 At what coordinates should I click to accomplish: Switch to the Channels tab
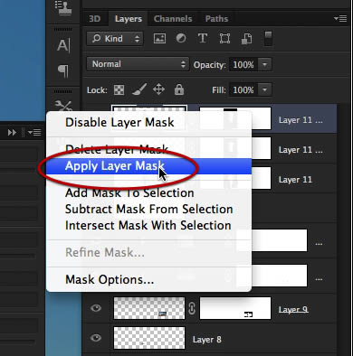[173, 19]
